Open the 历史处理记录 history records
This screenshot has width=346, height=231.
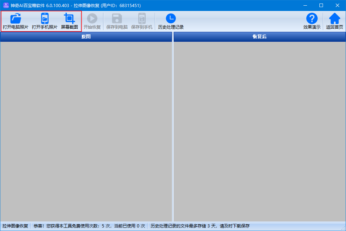(x=171, y=21)
